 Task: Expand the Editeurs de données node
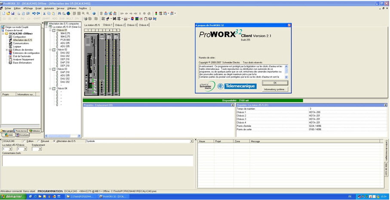tap(7, 50)
